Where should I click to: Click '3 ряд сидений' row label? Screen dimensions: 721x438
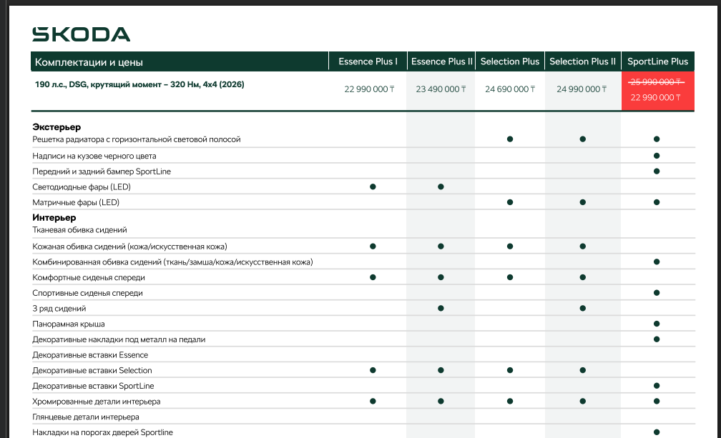[x=59, y=309]
